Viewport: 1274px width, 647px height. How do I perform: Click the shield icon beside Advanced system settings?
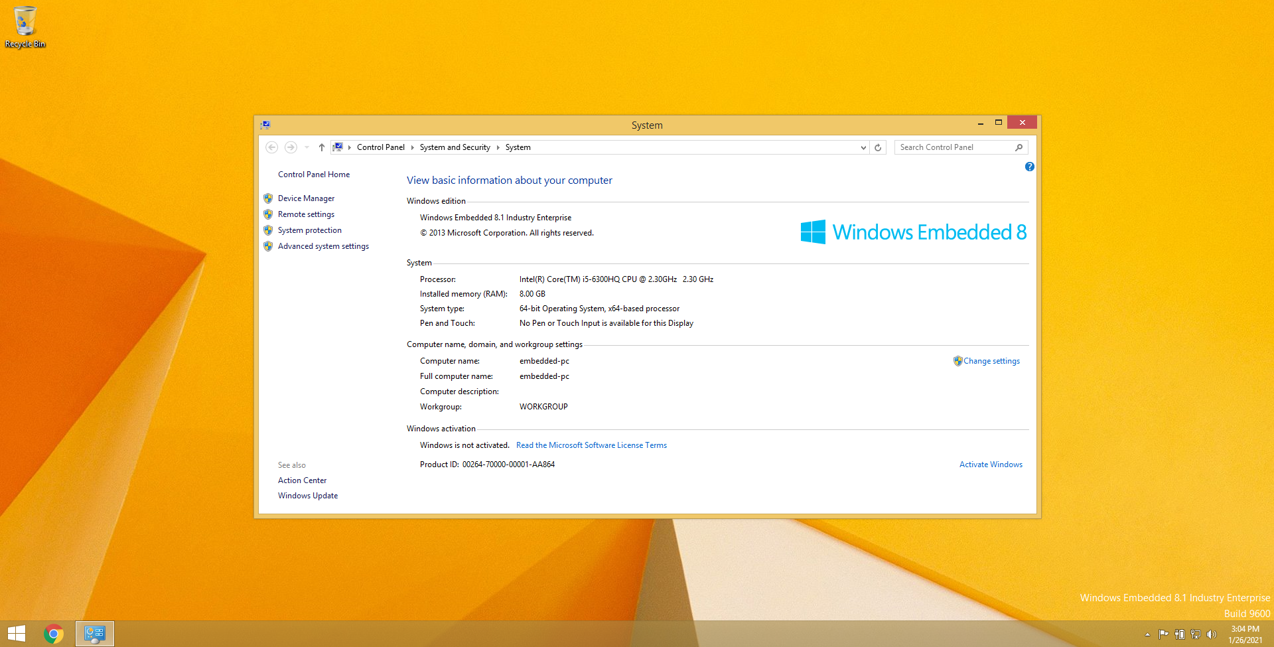(268, 246)
